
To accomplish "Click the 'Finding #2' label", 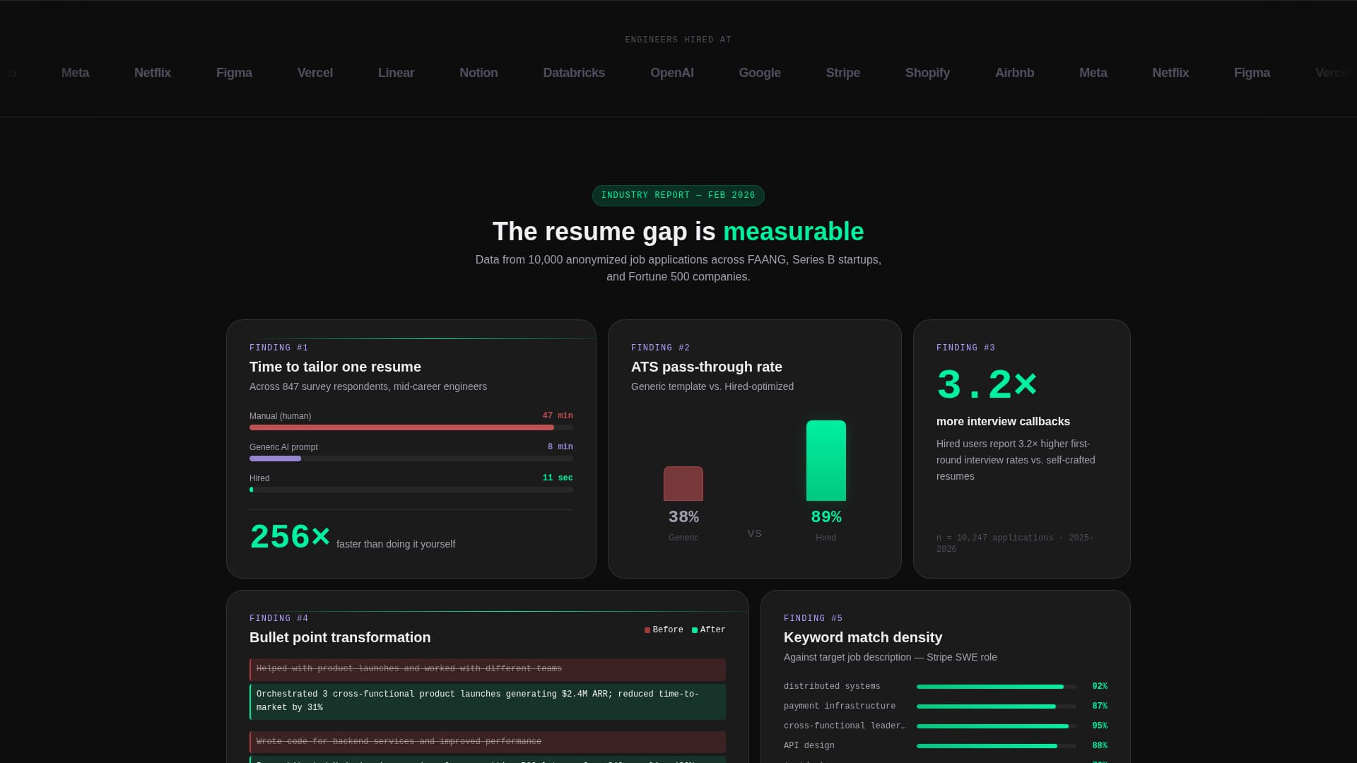I will tap(660, 348).
